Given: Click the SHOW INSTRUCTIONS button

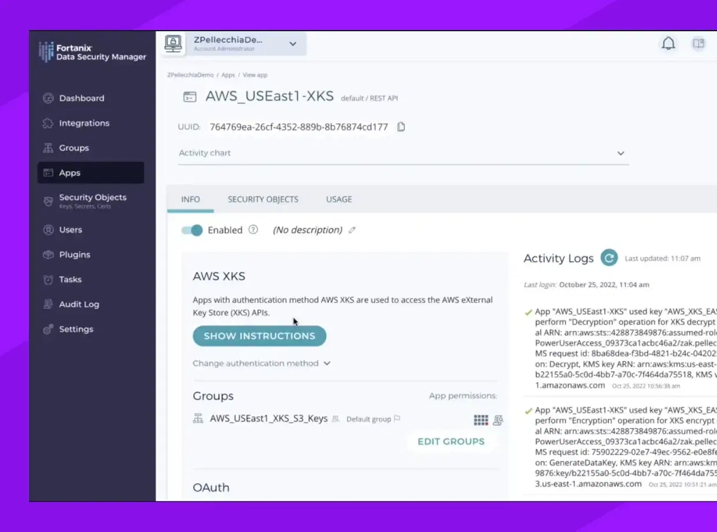Looking at the screenshot, I should click(260, 336).
